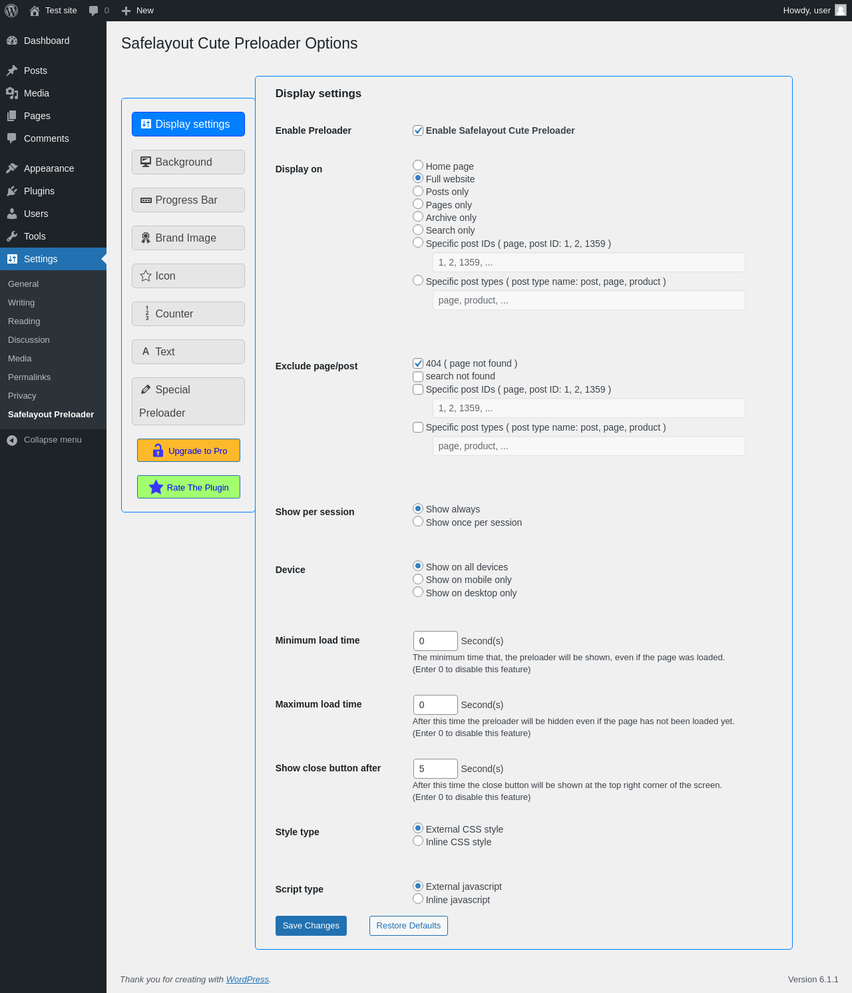The image size is (852, 993).
Task: Click the letter A icon on Text tab
Action: coord(146,351)
